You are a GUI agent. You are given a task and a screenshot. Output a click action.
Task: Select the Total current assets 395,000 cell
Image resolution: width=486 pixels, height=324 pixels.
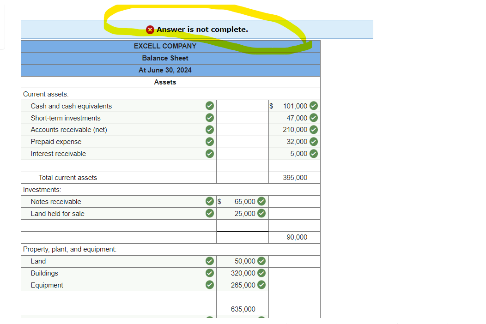[294, 178]
